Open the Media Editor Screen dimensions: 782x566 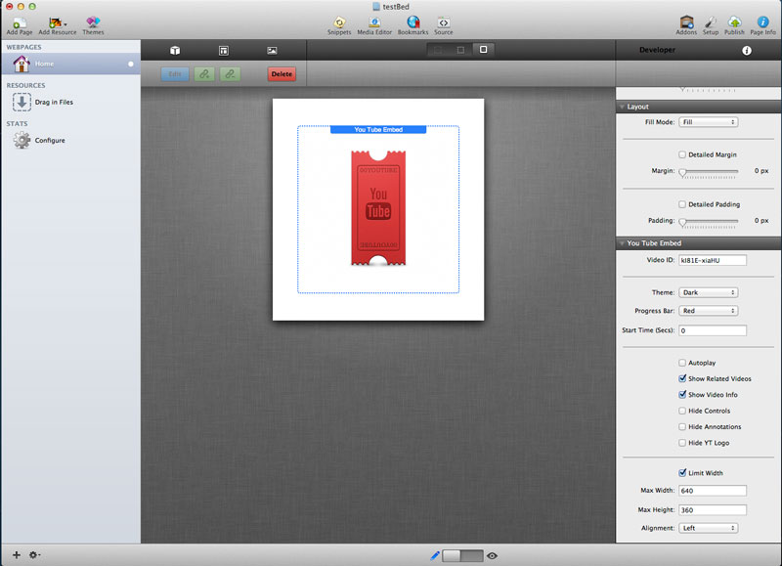(x=374, y=22)
